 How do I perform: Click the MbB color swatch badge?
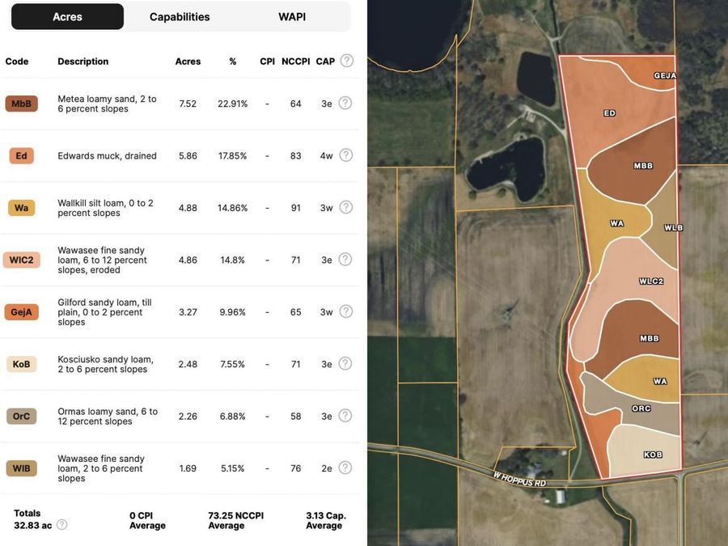coord(21,104)
